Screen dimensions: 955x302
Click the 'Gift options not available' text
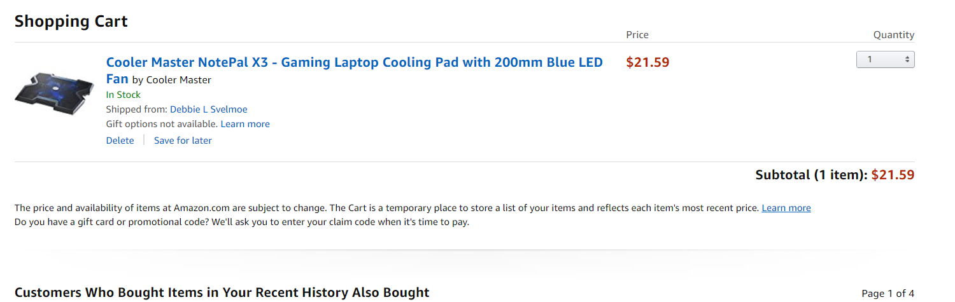[162, 124]
